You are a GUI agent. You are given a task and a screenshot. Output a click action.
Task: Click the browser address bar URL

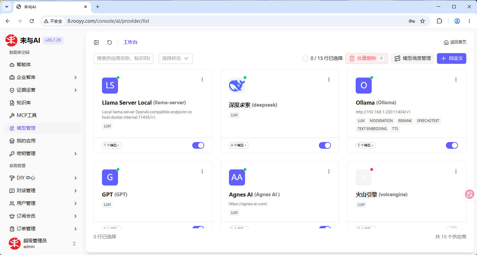108,21
